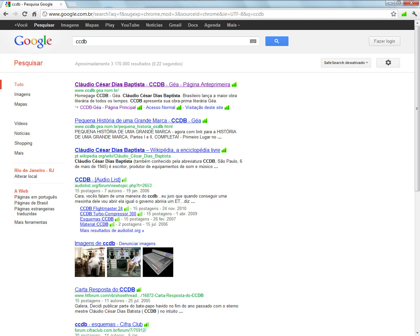420x336 pixels.
Task: Reload the page with the refresh icon
Action: click(25, 14)
